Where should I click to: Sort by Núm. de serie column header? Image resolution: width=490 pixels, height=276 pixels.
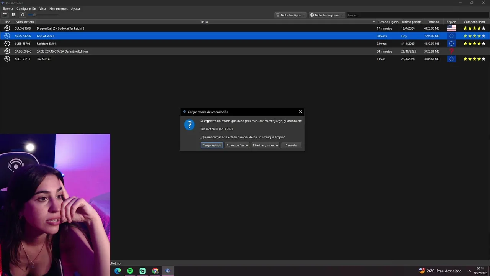point(25,22)
